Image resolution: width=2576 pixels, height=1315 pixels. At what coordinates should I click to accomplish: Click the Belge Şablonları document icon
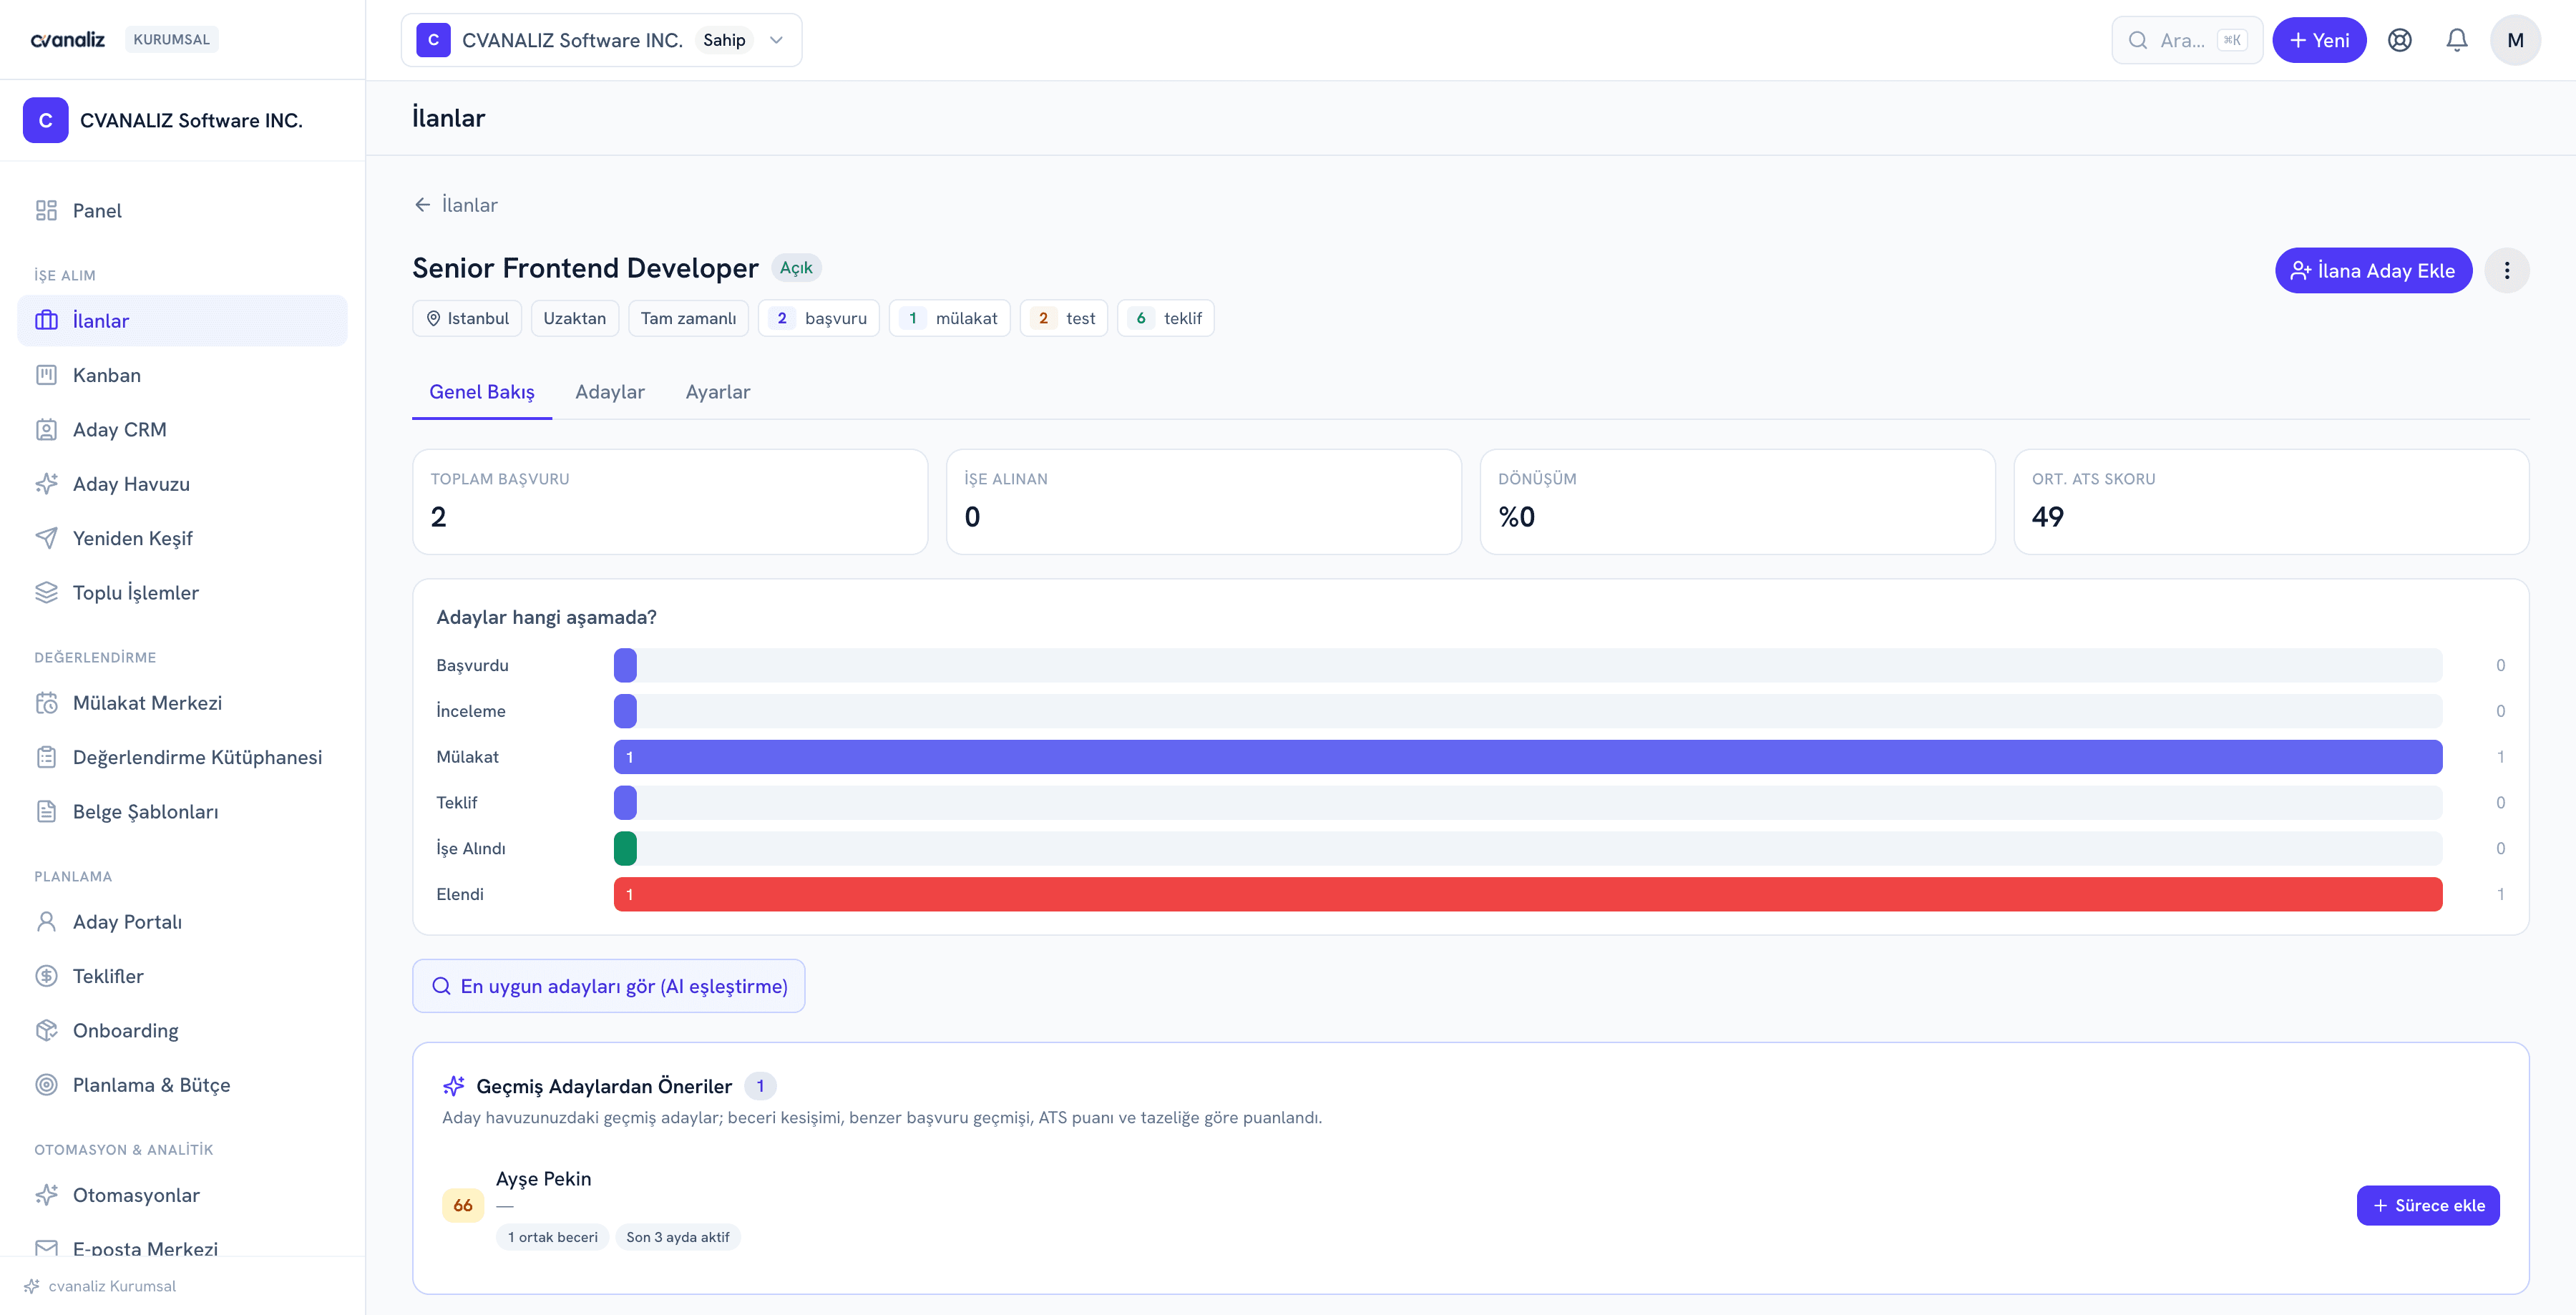(x=46, y=811)
